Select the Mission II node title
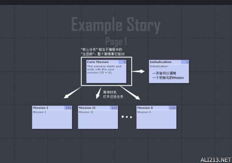Viewport: 232px width, 163px height. click(x=87, y=108)
